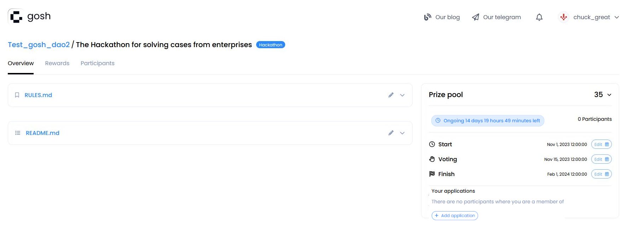Edit the Start date
The image size is (627, 226).
pos(601,144)
